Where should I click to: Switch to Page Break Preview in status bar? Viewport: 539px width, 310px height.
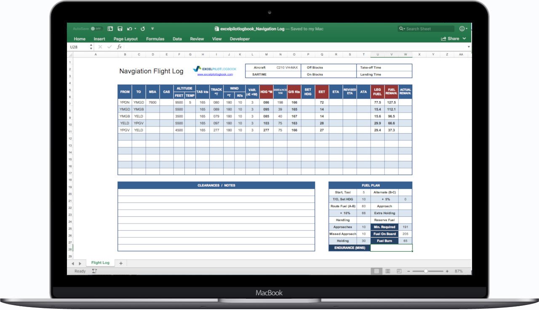399,271
